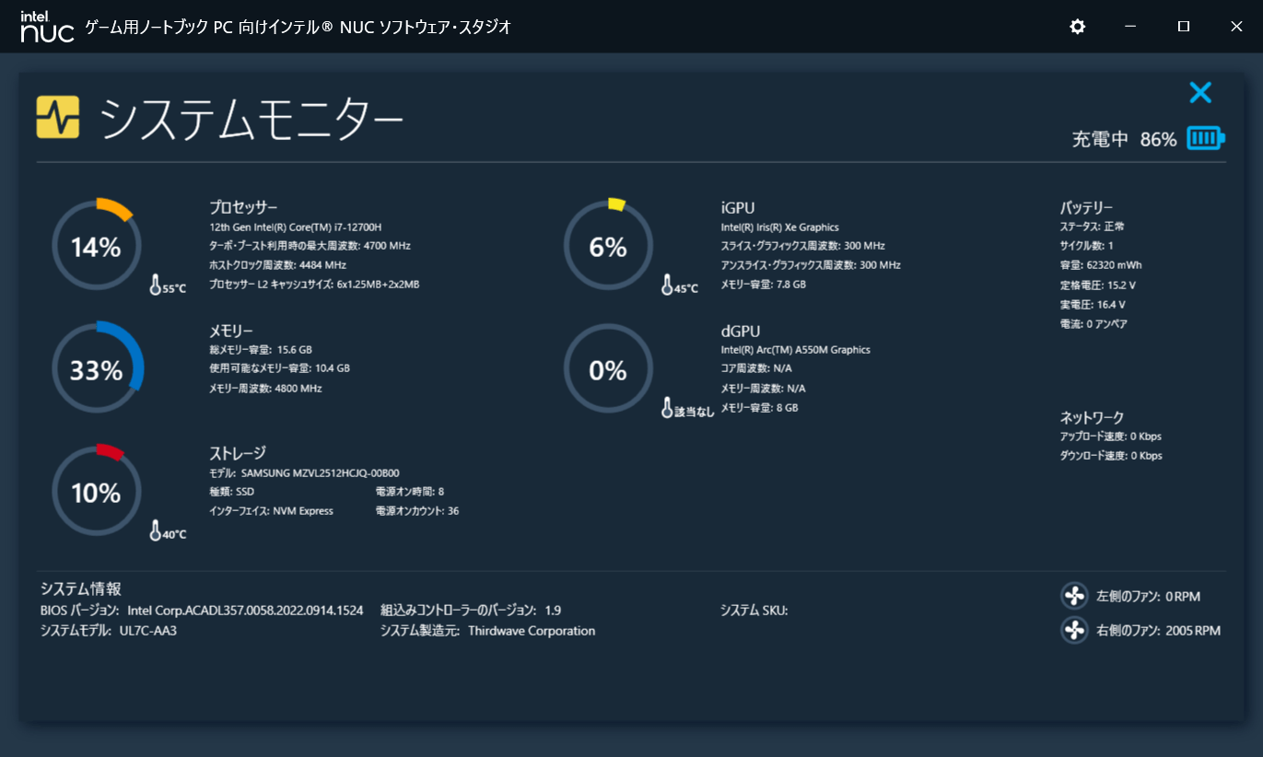1263x757 pixels.
Task: Click the メモリー周波数 4800 MHz line
Action: (265, 389)
